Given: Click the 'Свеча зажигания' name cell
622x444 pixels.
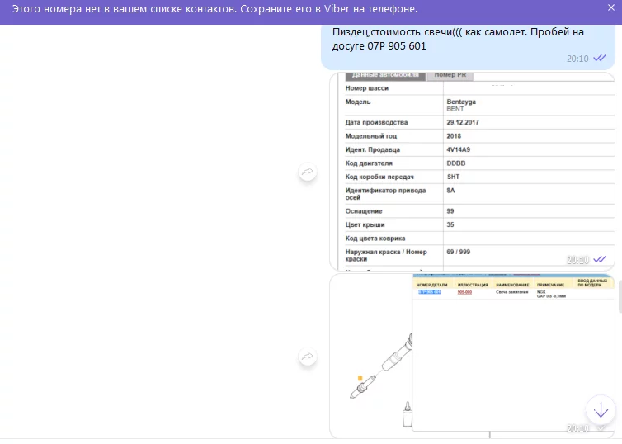Looking at the screenshot, I should click(511, 292).
